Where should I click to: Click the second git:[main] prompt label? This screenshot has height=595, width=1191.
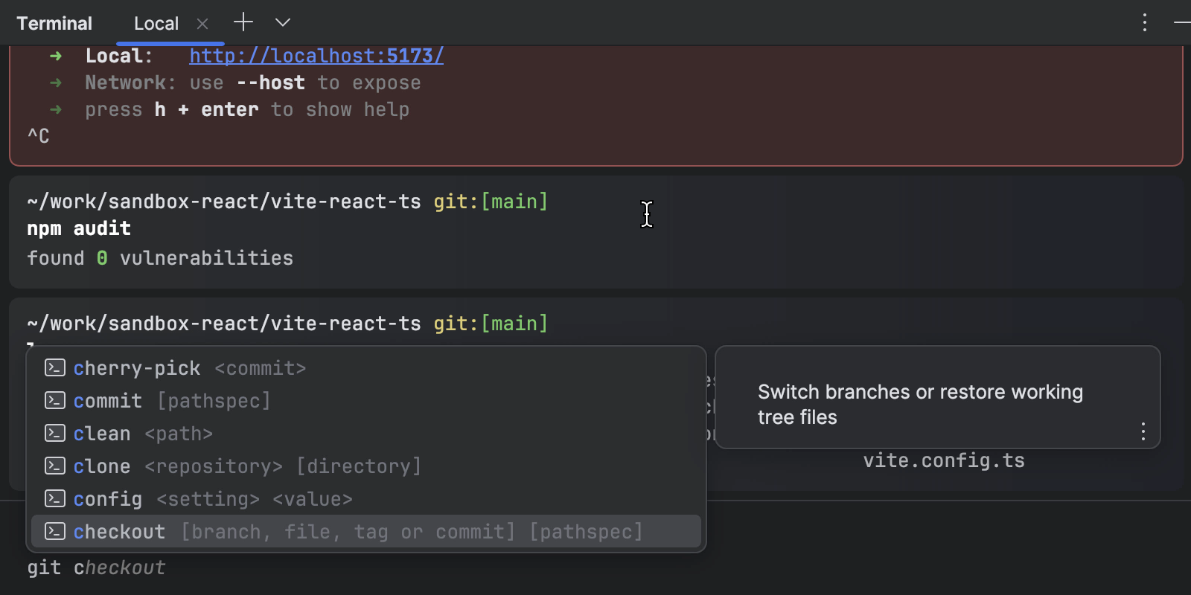click(x=491, y=324)
